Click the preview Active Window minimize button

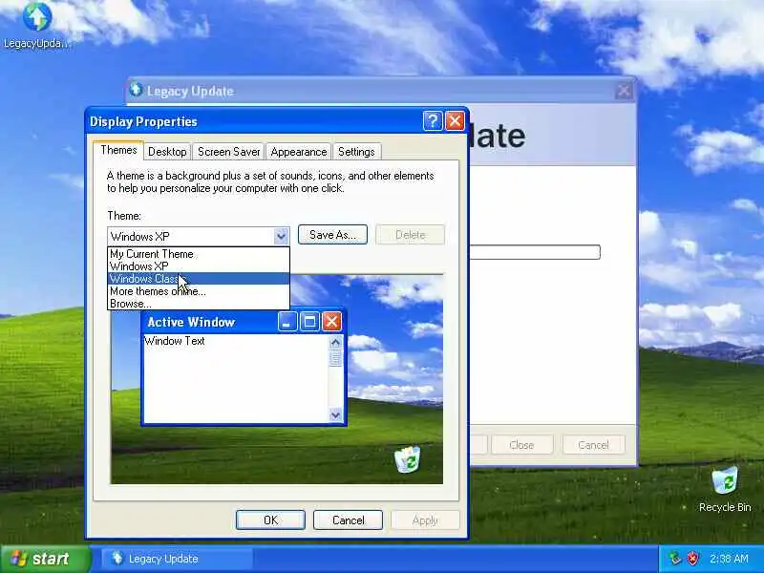pyautogui.click(x=287, y=322)
